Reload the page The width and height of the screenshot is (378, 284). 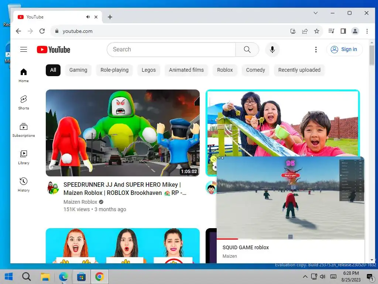(x=42, y=31)
